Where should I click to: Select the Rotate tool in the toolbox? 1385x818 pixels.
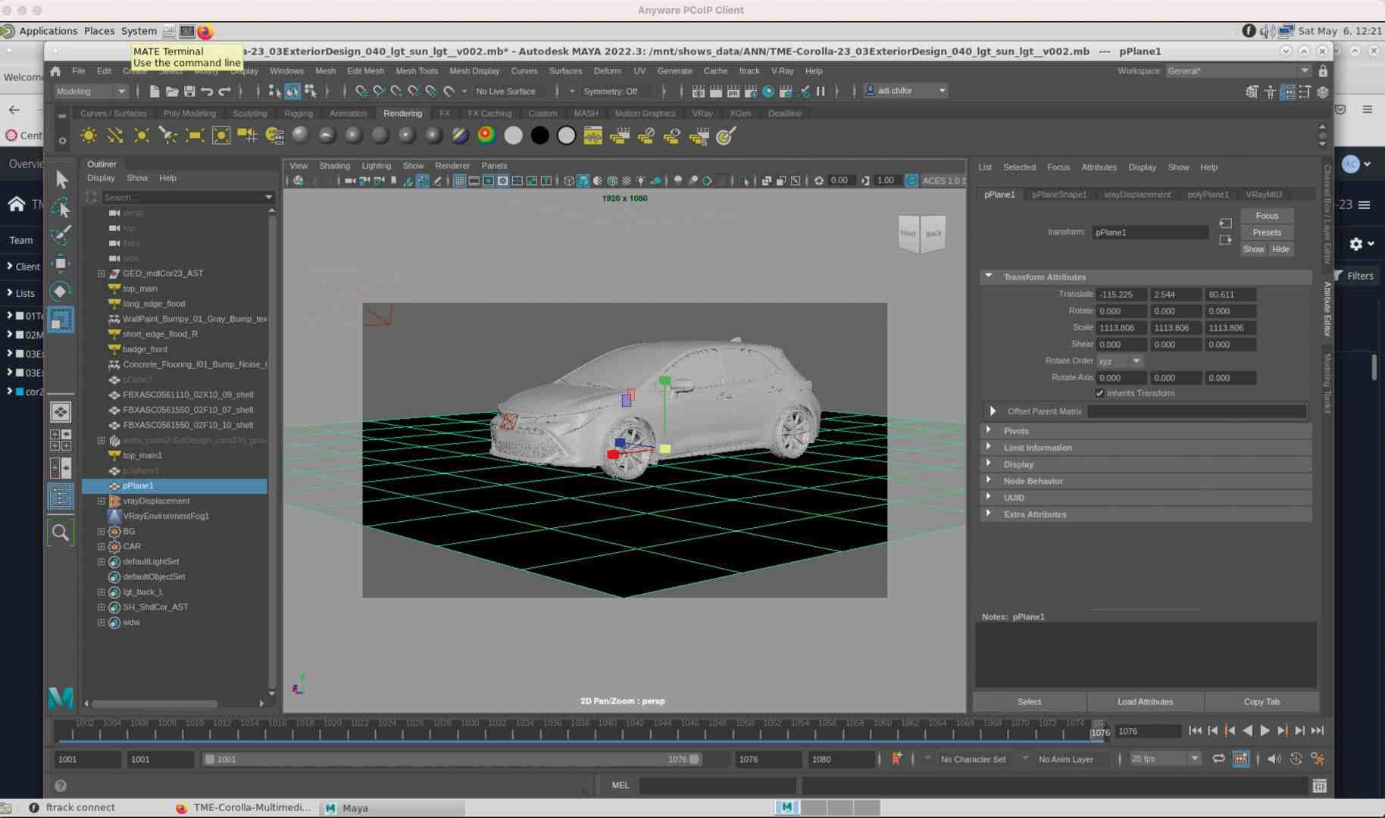(61, 292)
